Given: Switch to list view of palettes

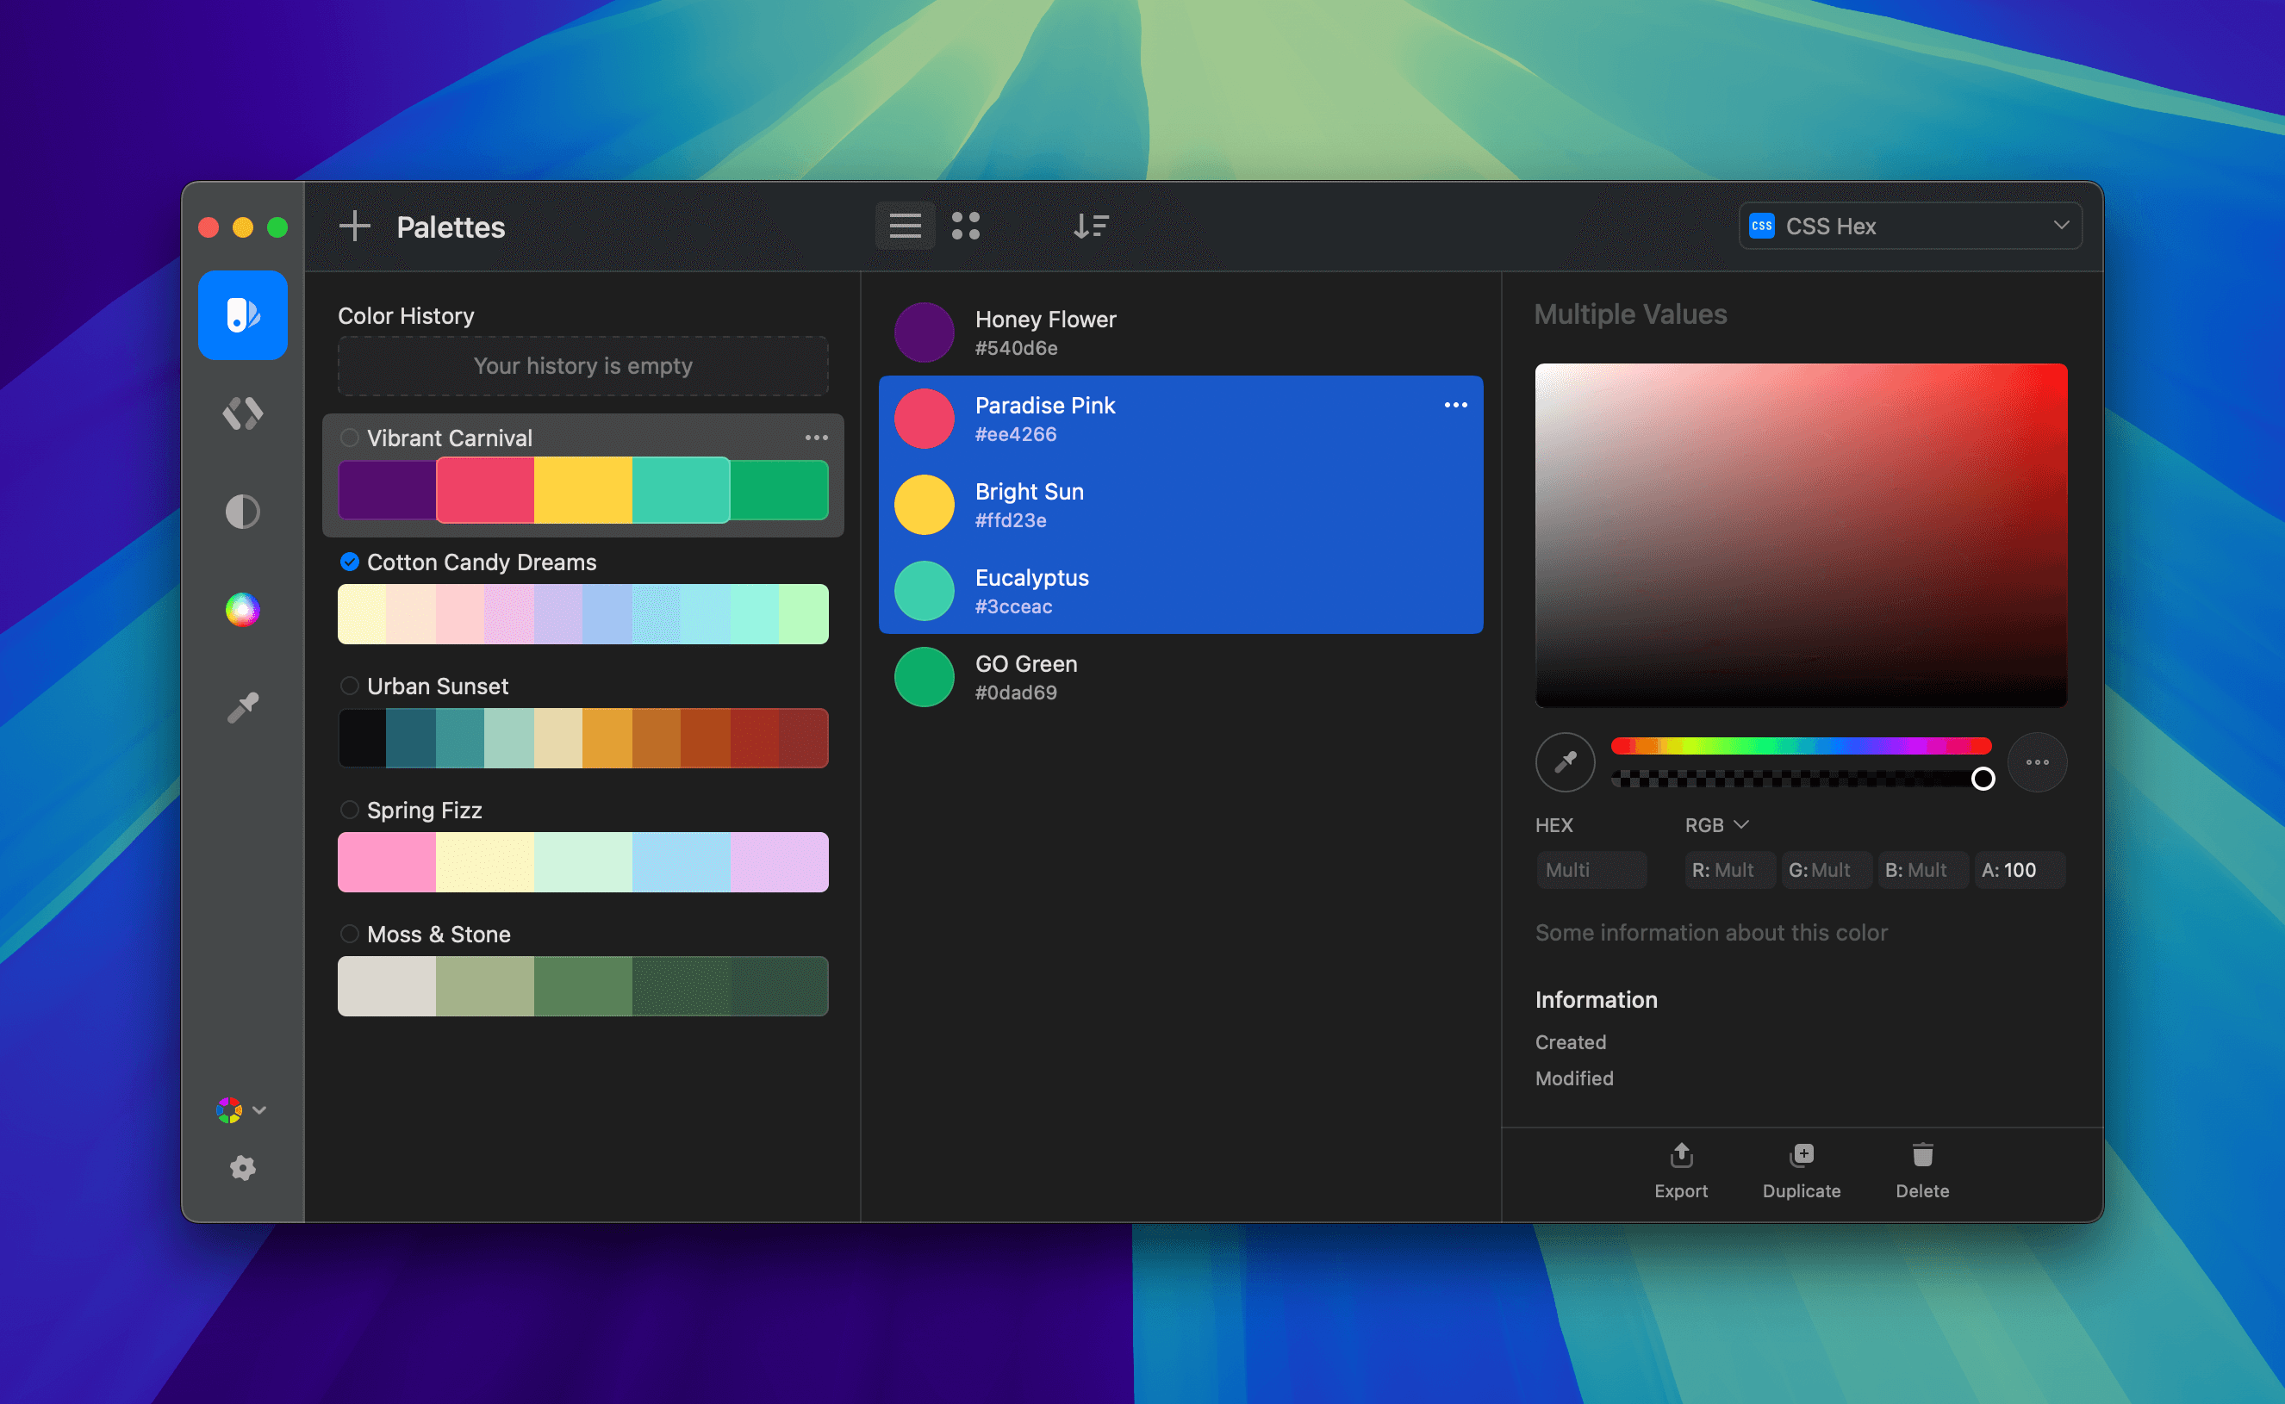Looking at the screenshot, I should pyautogui.click(x=905, y=226).
